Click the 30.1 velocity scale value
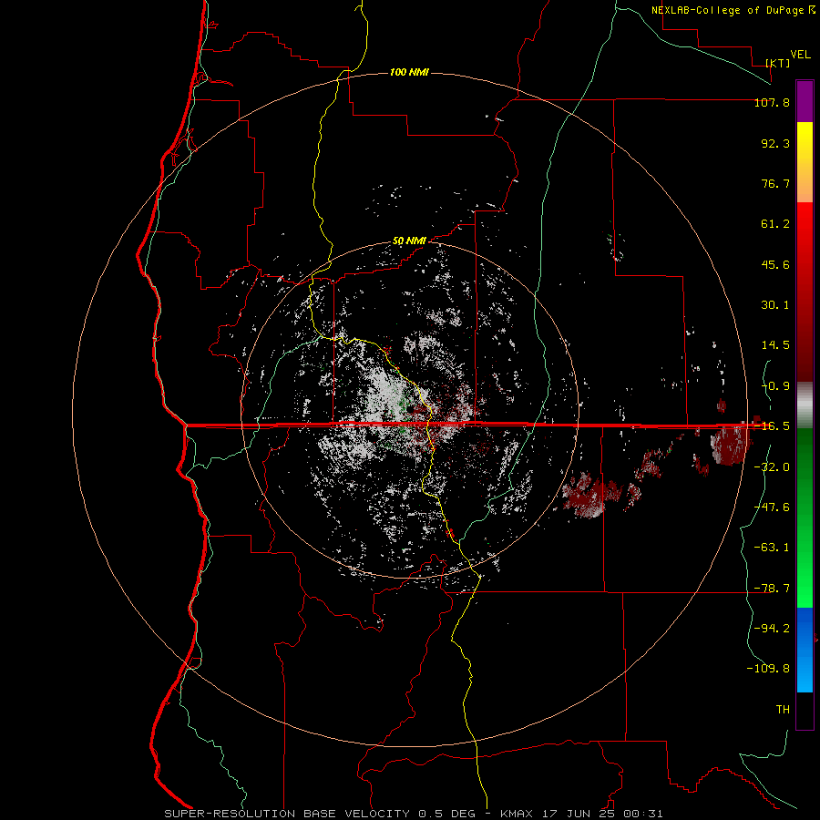820x820 pixels. 775,305
